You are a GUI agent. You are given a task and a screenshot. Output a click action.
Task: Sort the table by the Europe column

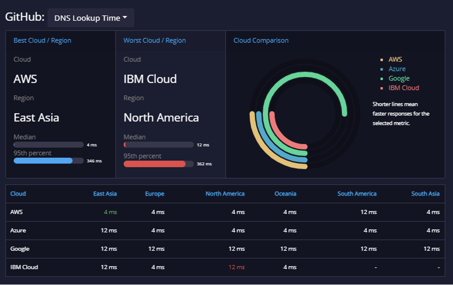pos(155,194)
